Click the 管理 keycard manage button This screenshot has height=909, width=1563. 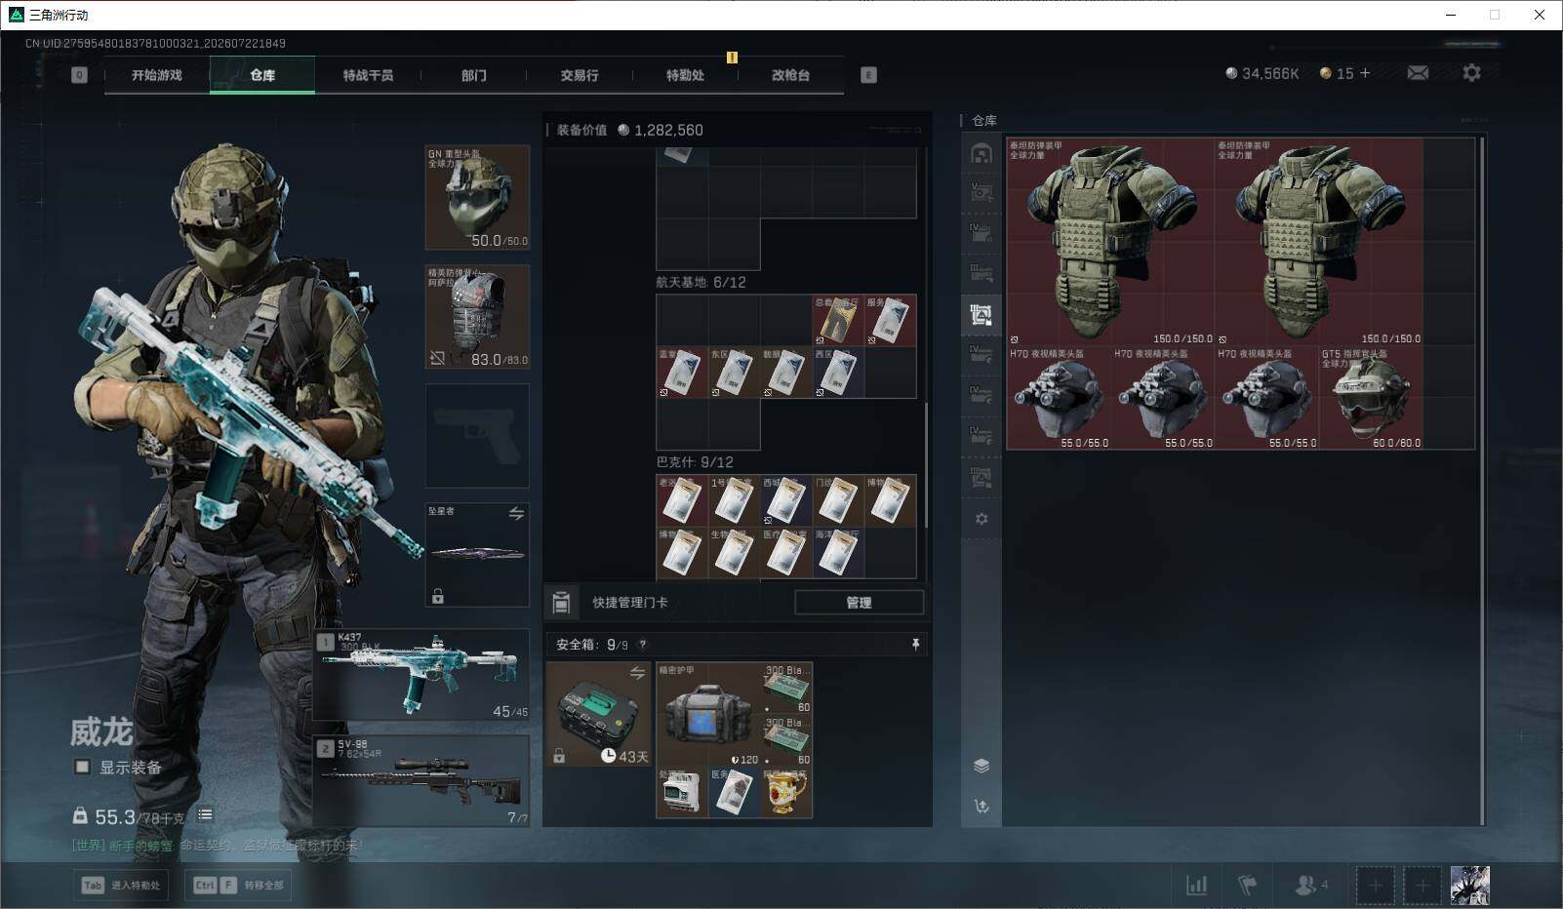(859, 603)
